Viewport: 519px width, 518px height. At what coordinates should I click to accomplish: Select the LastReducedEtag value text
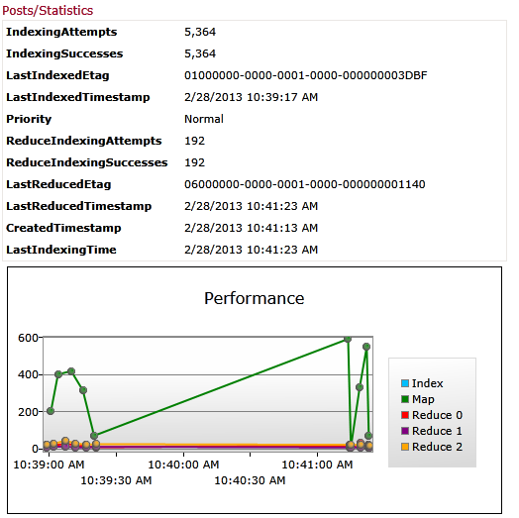pyautogui.click(x=304, y=184)
